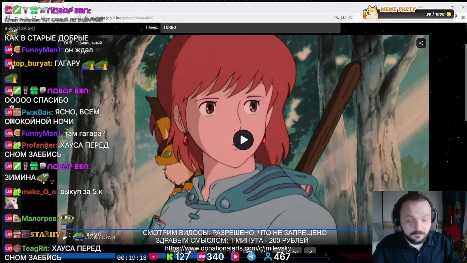Click the Telegram icon in the bottom bar
467x263 pixels.
(251, 257)
